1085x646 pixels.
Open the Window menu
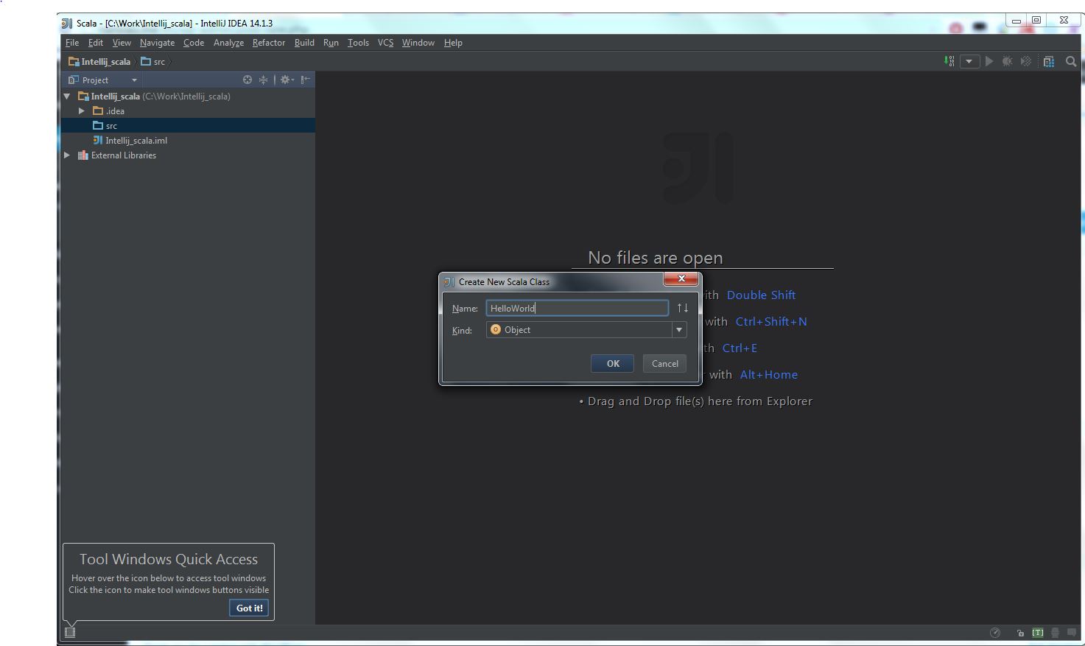click(x=418, y=43)
